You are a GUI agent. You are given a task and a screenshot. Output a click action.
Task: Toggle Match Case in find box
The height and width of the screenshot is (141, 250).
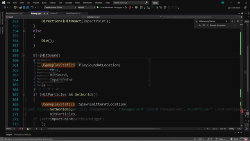[x=200, y=25]
